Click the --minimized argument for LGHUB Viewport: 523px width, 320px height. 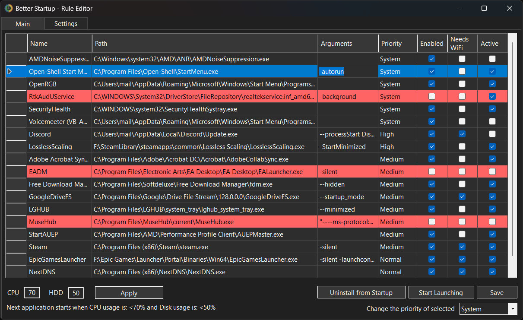348,209
